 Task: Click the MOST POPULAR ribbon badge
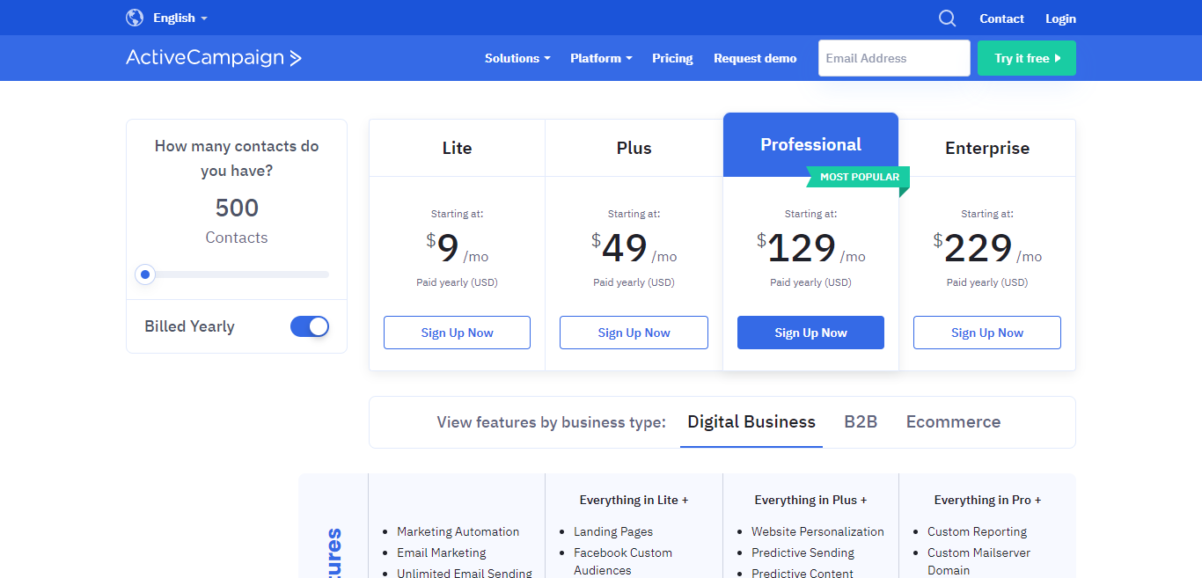858,177
